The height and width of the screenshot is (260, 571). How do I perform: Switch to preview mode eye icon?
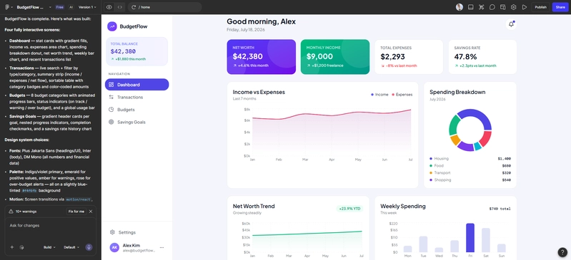tap(109, 7)
